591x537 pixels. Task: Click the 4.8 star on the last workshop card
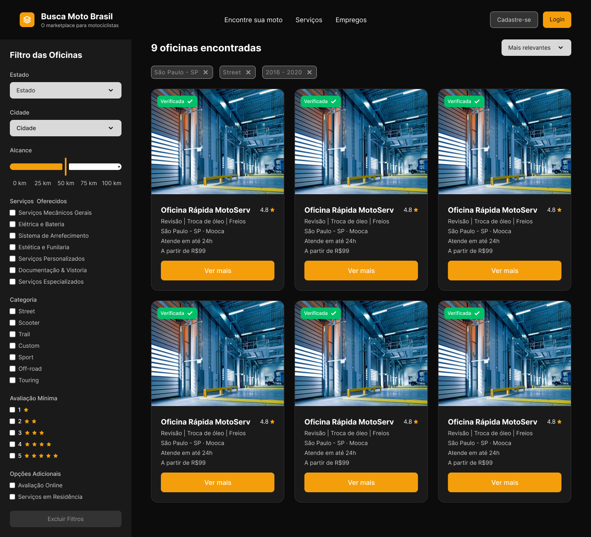(559, 422)
